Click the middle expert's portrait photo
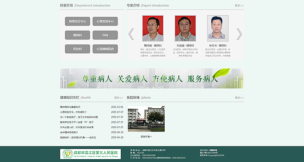The image size is (304, 162). pyautogui.click(x=185, y=28)
